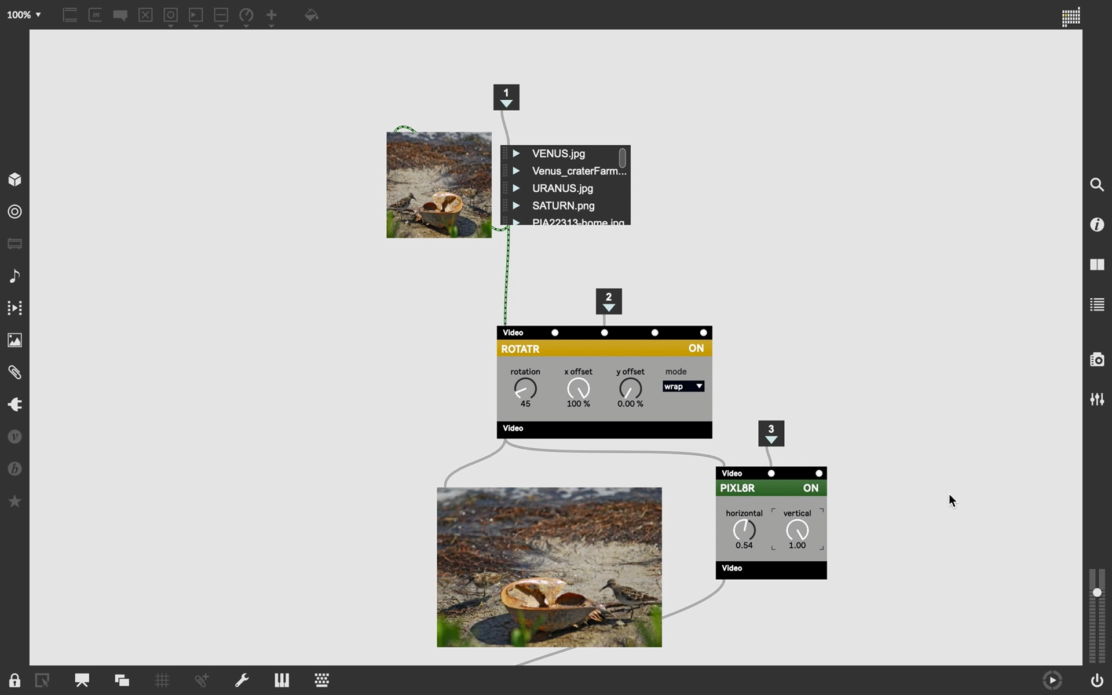The height and width of the screenshot is (695, 1112).
Task: Click the PIXL8R horizontal dial
Action: pos(744,530)
